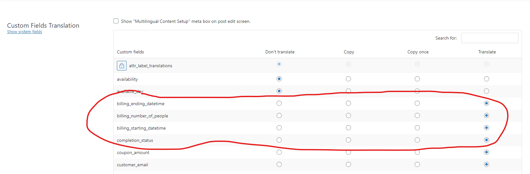
Task: Set completion_status to Don't translate
Action: coord(279,140)
